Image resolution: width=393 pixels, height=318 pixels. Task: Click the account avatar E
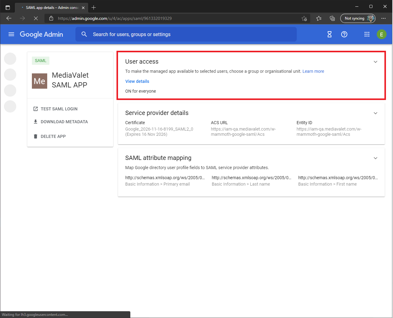coord(382,34)
